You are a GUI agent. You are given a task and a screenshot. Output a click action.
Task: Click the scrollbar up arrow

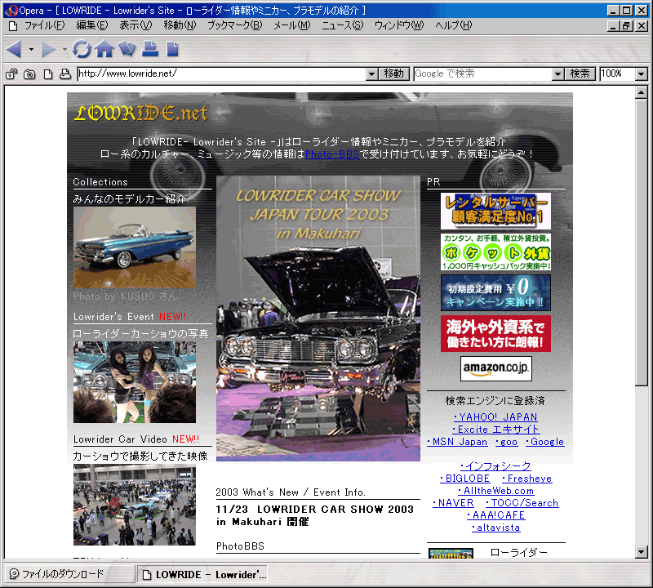[642, 92]
